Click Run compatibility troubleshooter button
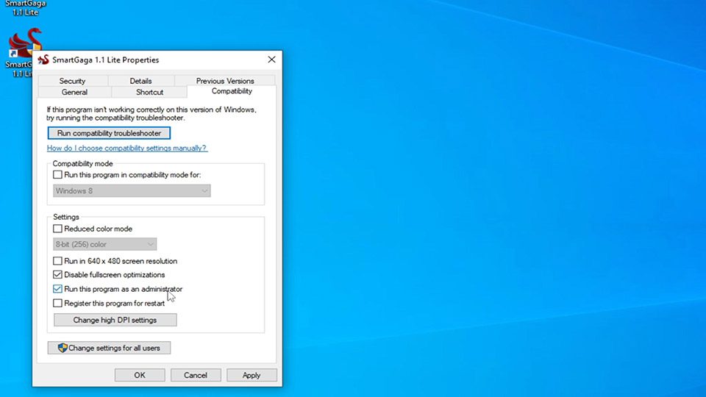This screenshot has width=706, height=397. (109, 133)
